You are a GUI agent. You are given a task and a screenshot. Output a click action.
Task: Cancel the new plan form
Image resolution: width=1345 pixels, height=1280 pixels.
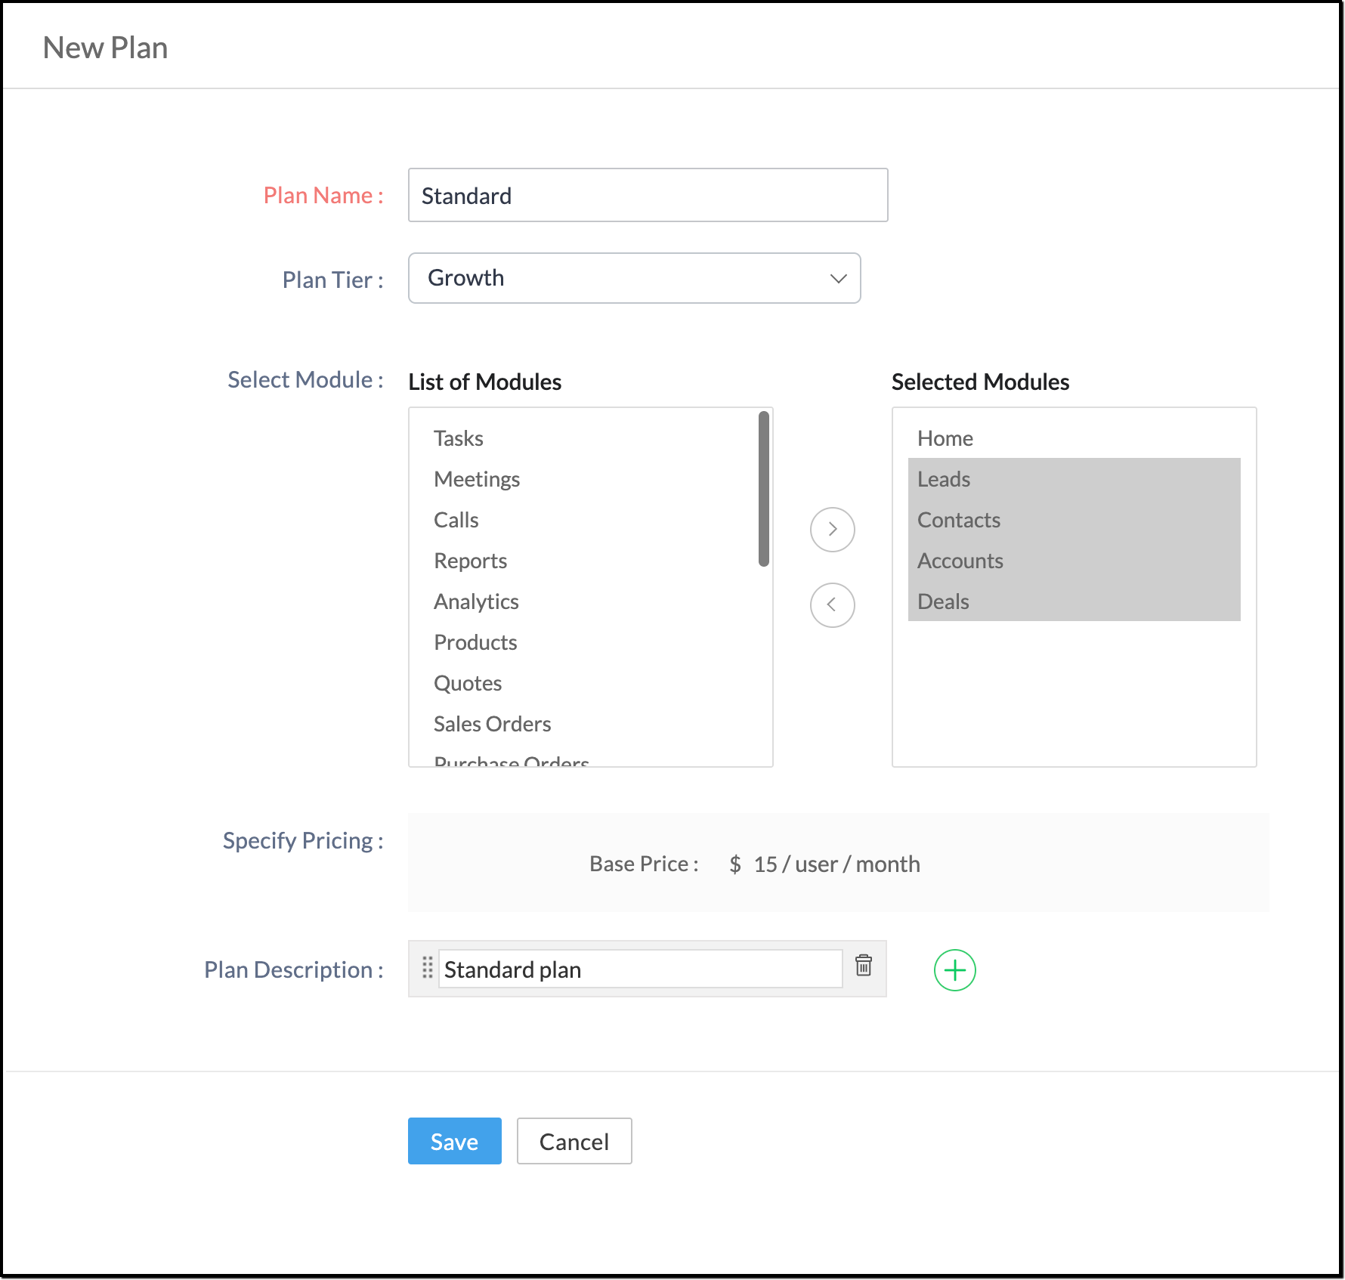coord(574,1141)
